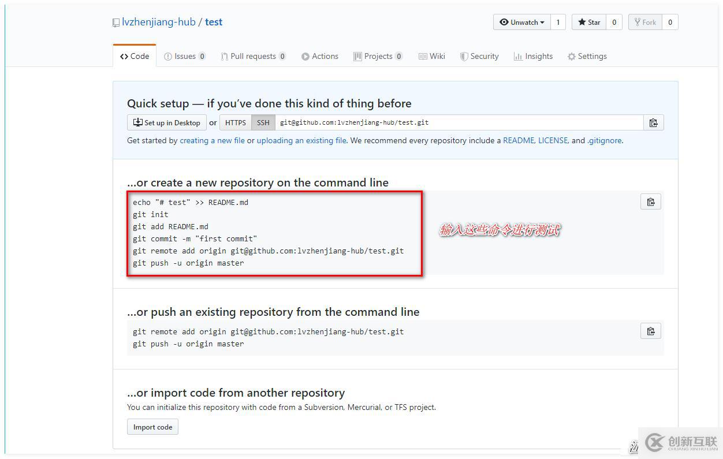Click the Quick setup heading text
723x459 pixels.
coord(269,103)
